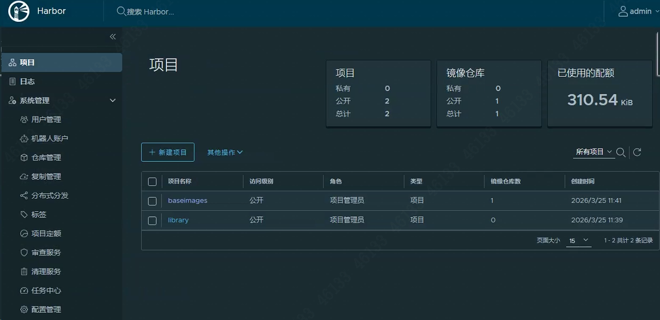The image size is (660, 320).
Task: Click the 2026/3/25 11:41 creation time
Action: [x=597, y=201]
